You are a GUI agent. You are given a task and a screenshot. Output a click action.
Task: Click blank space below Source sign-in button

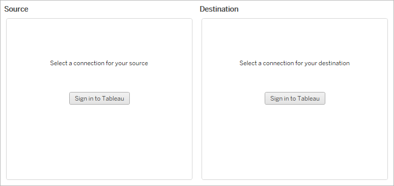100,141
